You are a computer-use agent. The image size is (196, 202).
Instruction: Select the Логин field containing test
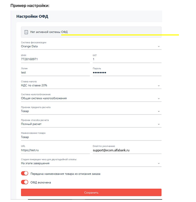pos(55,72)
